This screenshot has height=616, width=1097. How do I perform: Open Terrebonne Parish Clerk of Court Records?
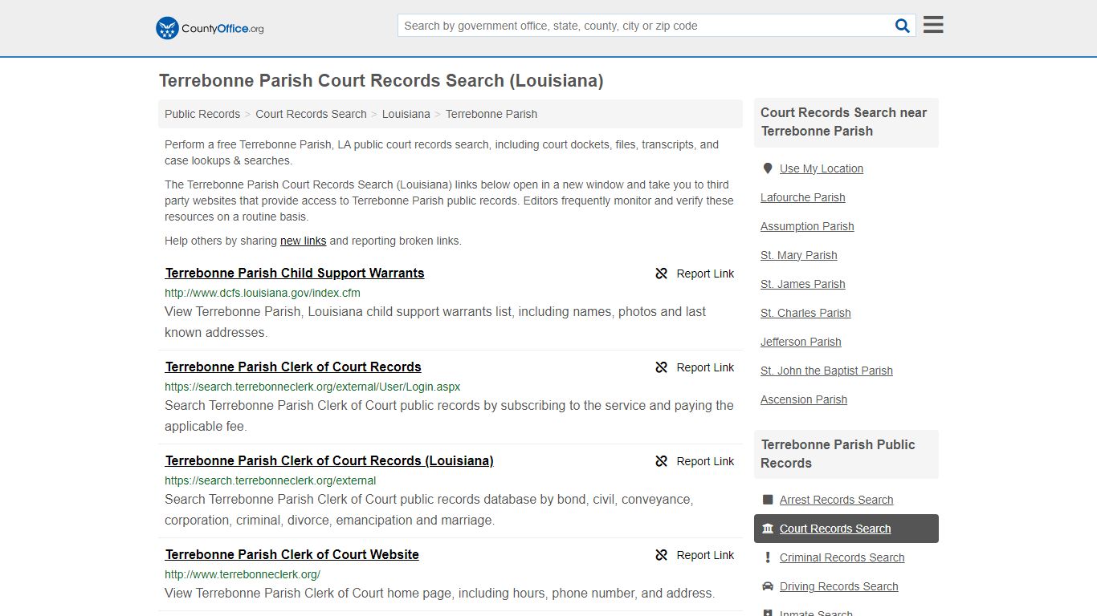tap(293, 367)
